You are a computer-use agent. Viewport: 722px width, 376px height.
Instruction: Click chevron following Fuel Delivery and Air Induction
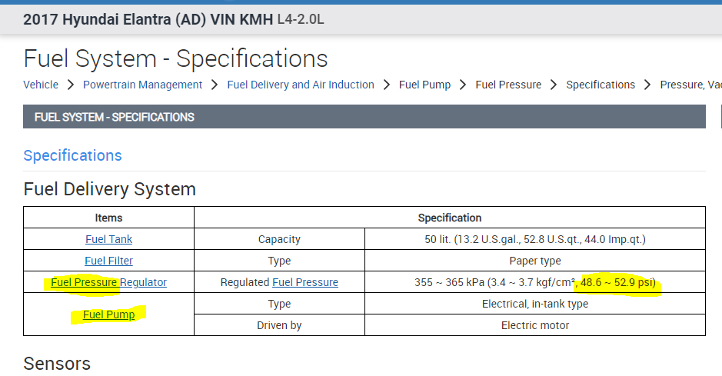click(387, 85)
